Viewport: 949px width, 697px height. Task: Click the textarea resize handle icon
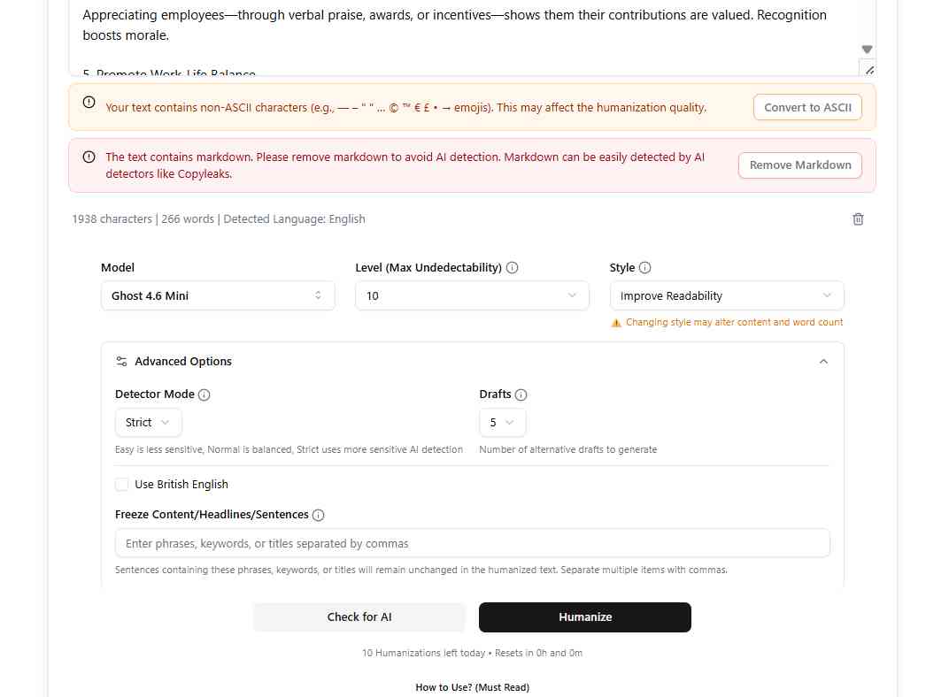[x=868, y=69]
